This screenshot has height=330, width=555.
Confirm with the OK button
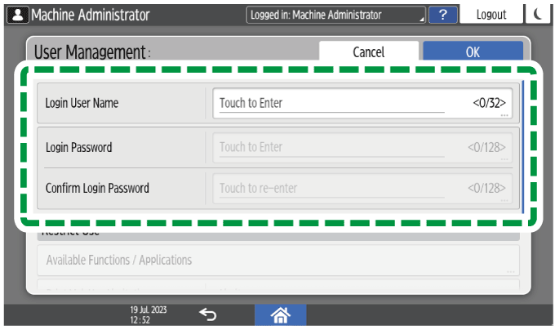click(x=473, y=51)
